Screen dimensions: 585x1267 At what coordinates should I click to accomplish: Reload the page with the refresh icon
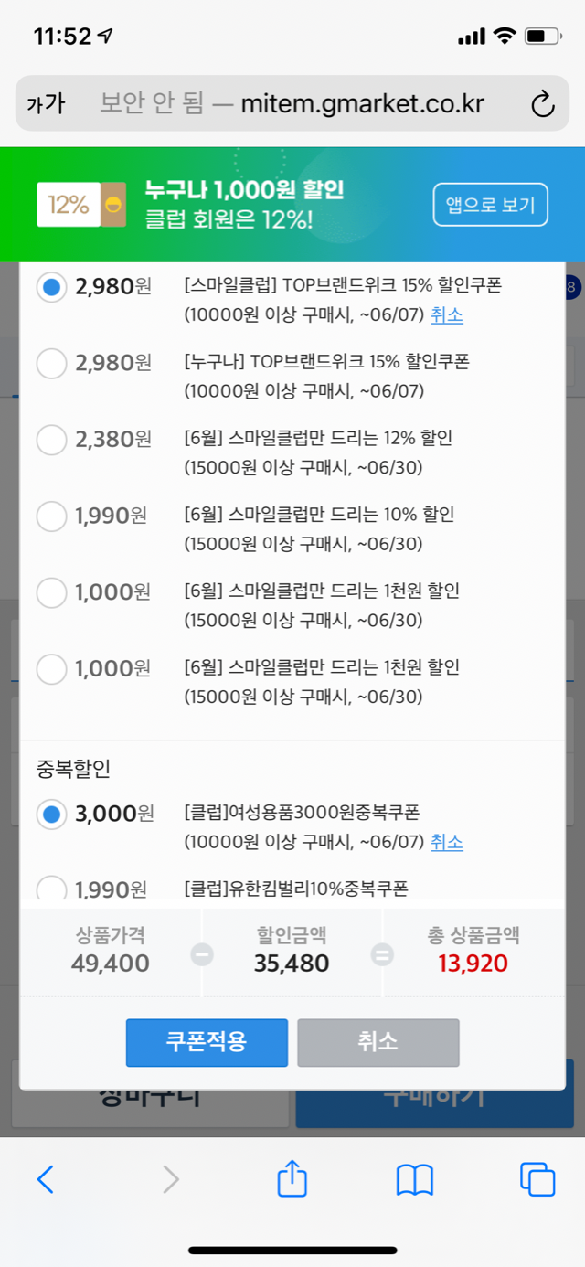click(x=543, y=104)
